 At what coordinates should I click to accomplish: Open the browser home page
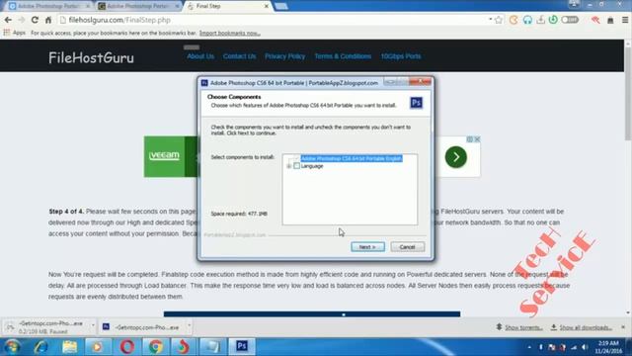point(48,20)
